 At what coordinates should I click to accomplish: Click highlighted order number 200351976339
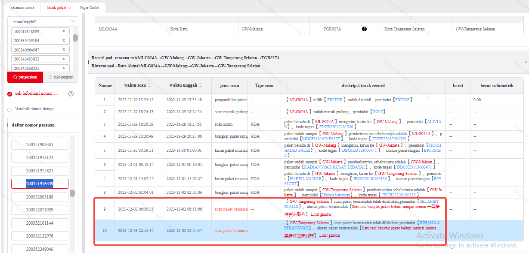(x=40, y=184)
